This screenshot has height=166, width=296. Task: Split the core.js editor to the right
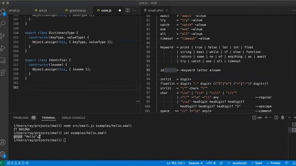coord(128,10)
